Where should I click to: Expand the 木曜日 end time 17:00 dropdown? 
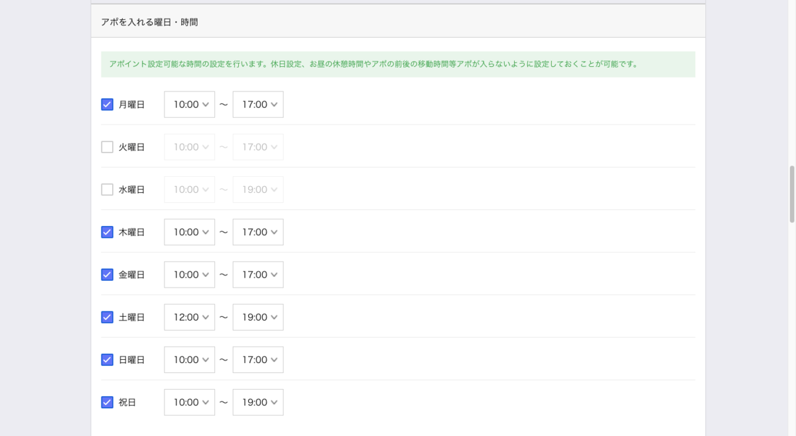click(258, 232)
